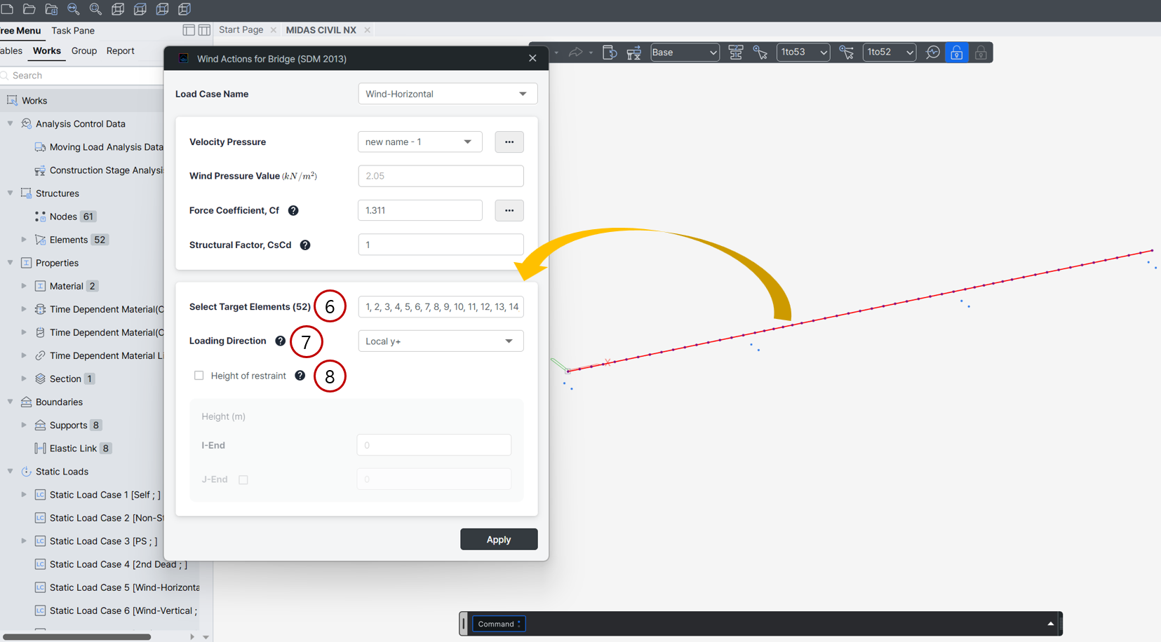This screenshot has width=1161, height=642.
Task: Switch to the Start Page tab
Action: coord(241,30)
